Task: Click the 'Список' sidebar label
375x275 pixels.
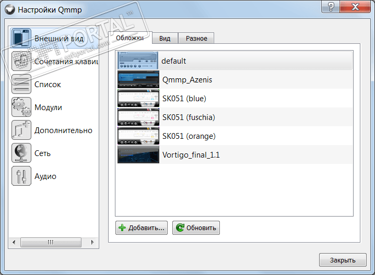Action: 48,85
